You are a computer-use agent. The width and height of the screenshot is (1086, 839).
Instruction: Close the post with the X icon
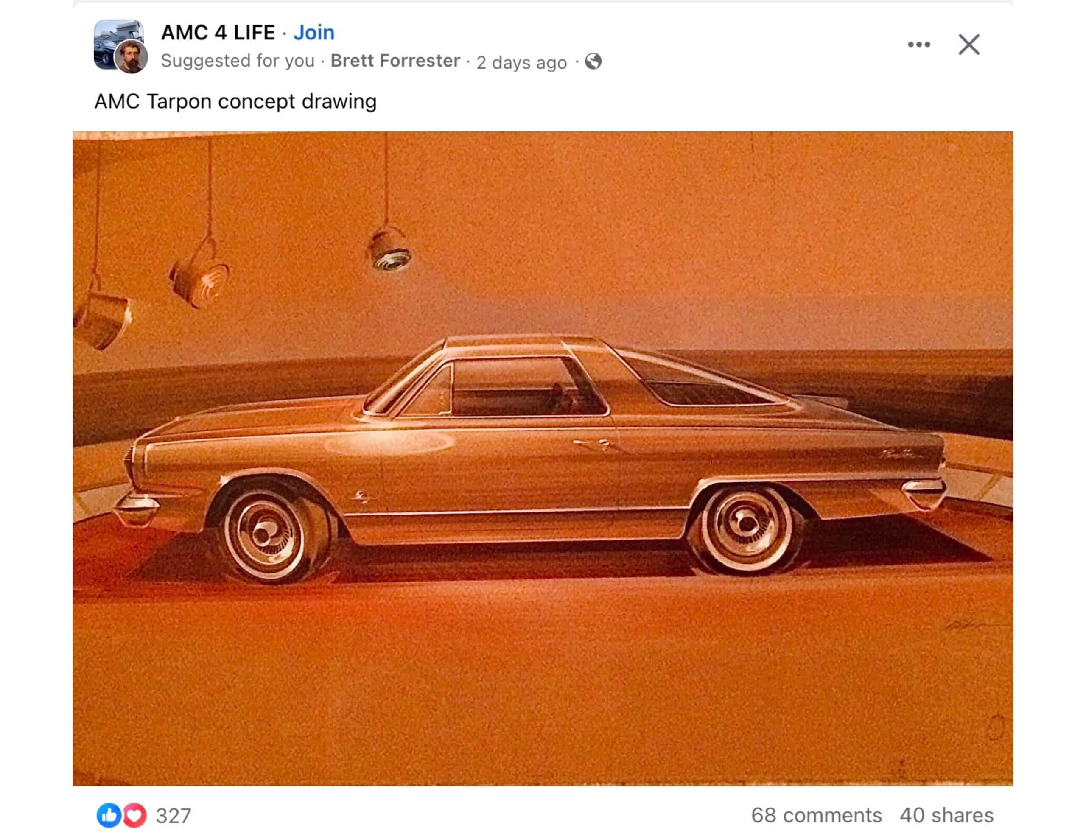968,45
